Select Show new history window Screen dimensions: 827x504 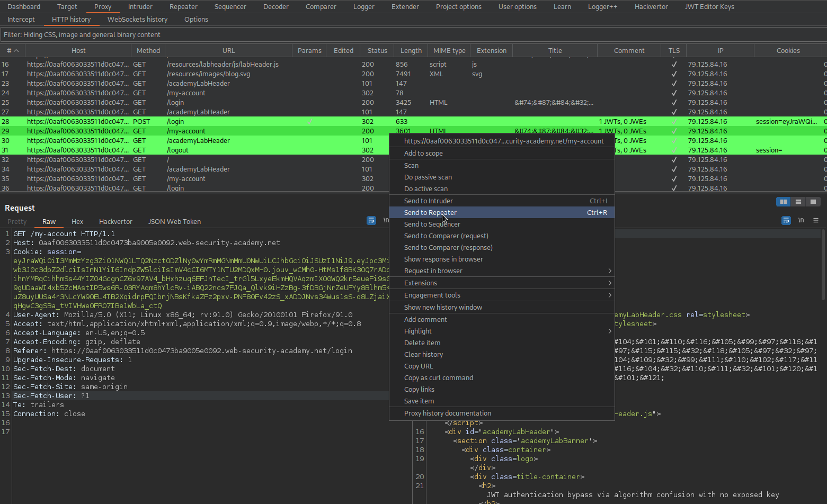point(502,308)
